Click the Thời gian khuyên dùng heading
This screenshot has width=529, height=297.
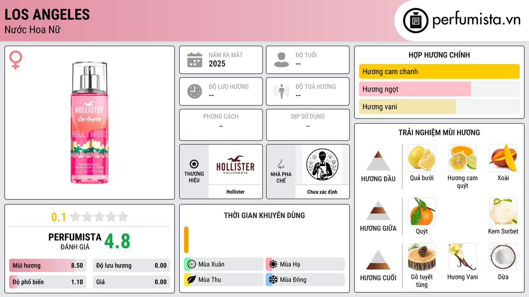pyautogui.click(x=264, y=216)
